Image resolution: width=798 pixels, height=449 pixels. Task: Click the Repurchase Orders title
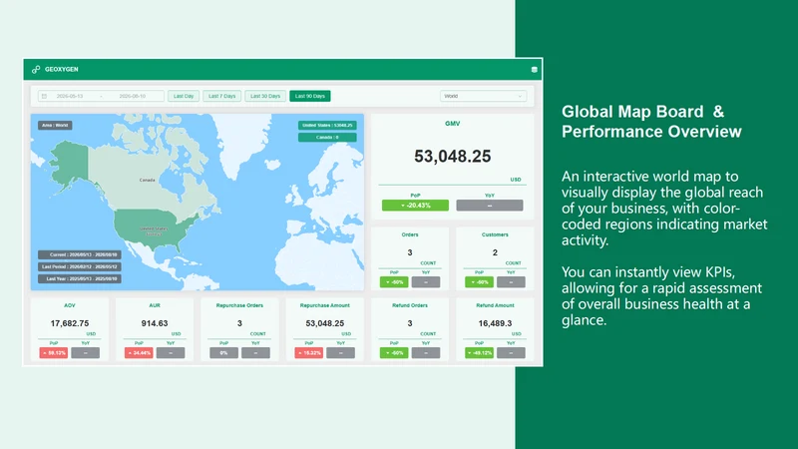(x=239, y=305)
